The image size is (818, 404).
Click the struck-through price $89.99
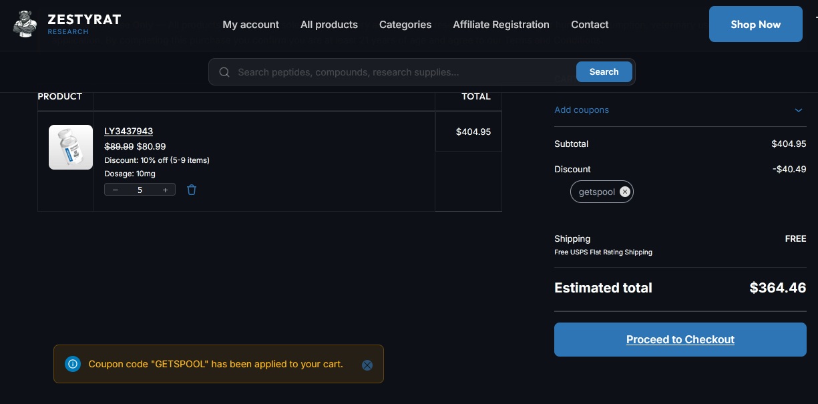(x=119, y=146)
